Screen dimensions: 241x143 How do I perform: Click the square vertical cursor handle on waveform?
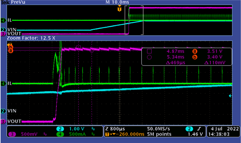click(x=78, y=47)
